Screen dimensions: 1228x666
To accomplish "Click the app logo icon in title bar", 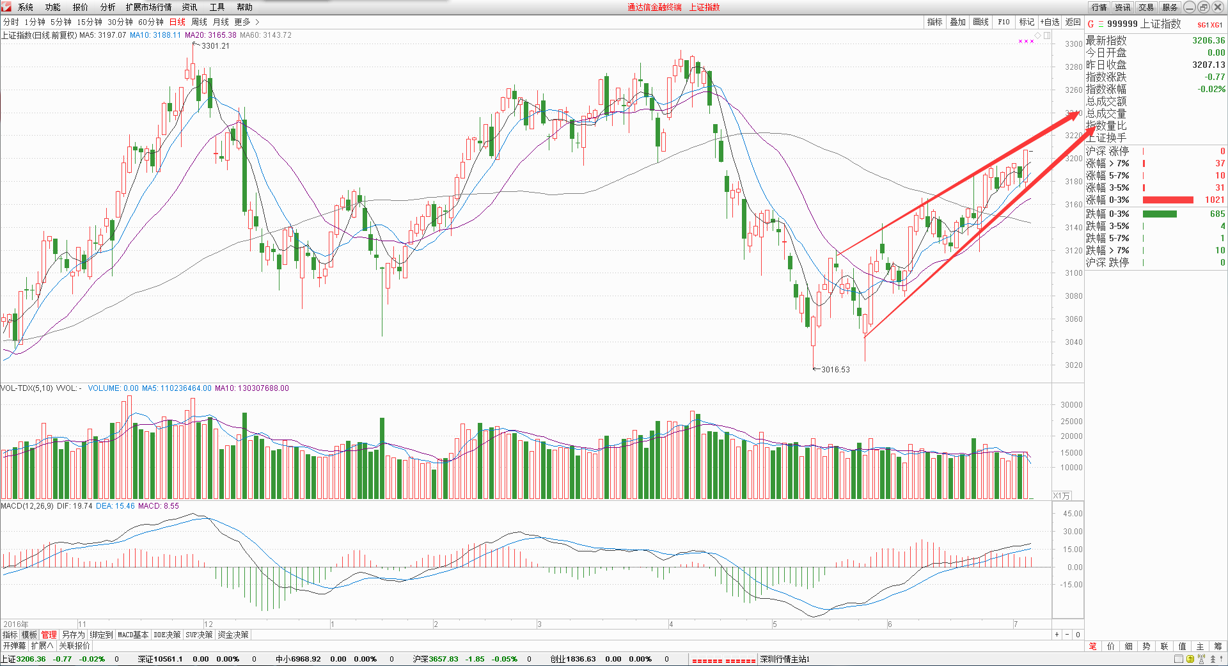I will tap(6, 6).
